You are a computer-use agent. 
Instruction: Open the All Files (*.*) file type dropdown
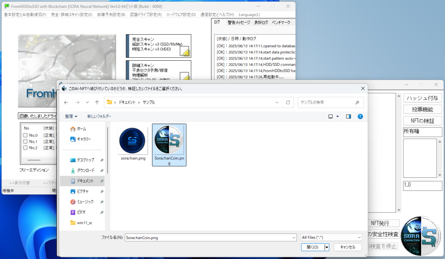point(331,237)
